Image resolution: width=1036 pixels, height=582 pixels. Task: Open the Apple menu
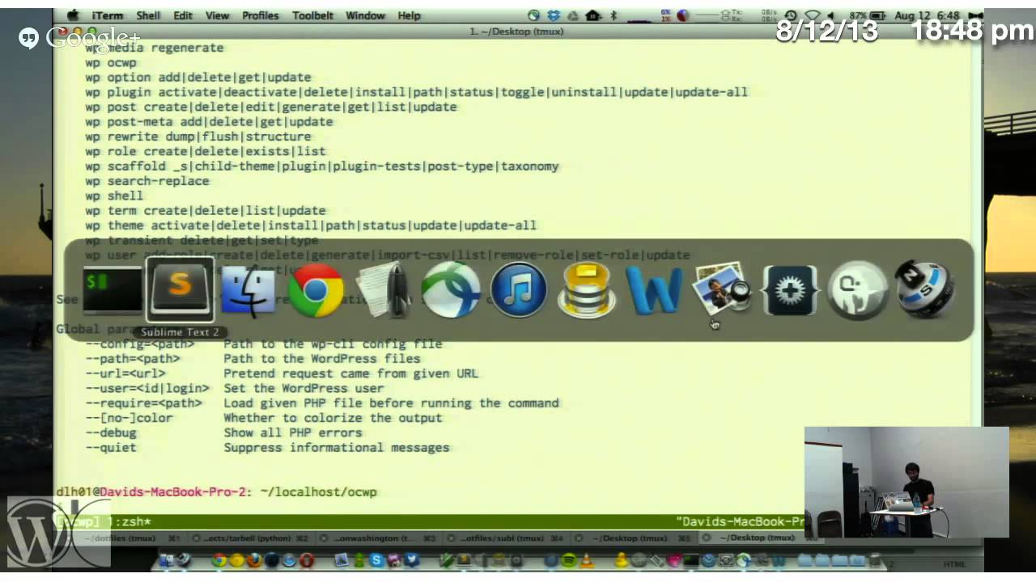72,15
